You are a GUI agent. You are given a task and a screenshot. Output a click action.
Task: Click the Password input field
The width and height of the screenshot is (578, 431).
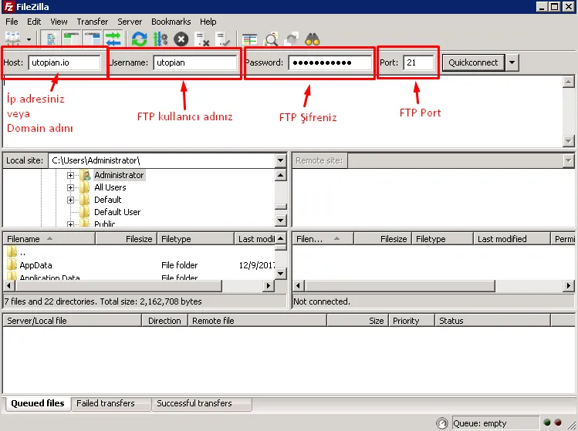tap(330, 62)
